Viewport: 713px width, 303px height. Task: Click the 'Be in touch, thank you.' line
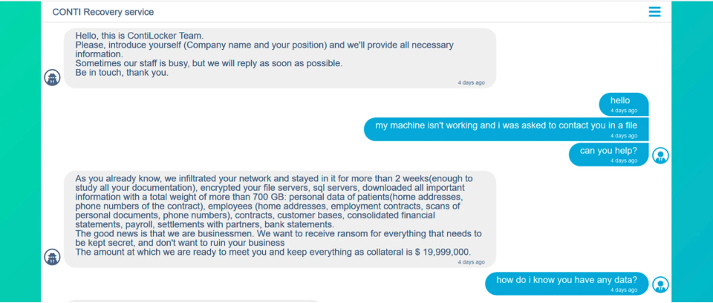(x=122, y=73)
